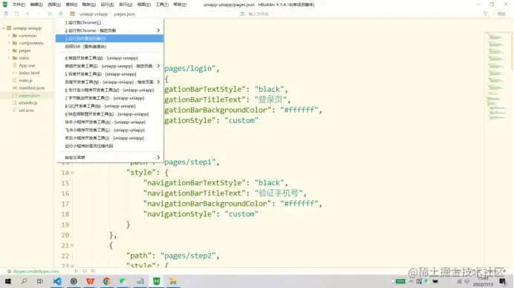Expand the custom menu submenu at bottom
This screenshot has height=288, width=514.
[109, 157]
